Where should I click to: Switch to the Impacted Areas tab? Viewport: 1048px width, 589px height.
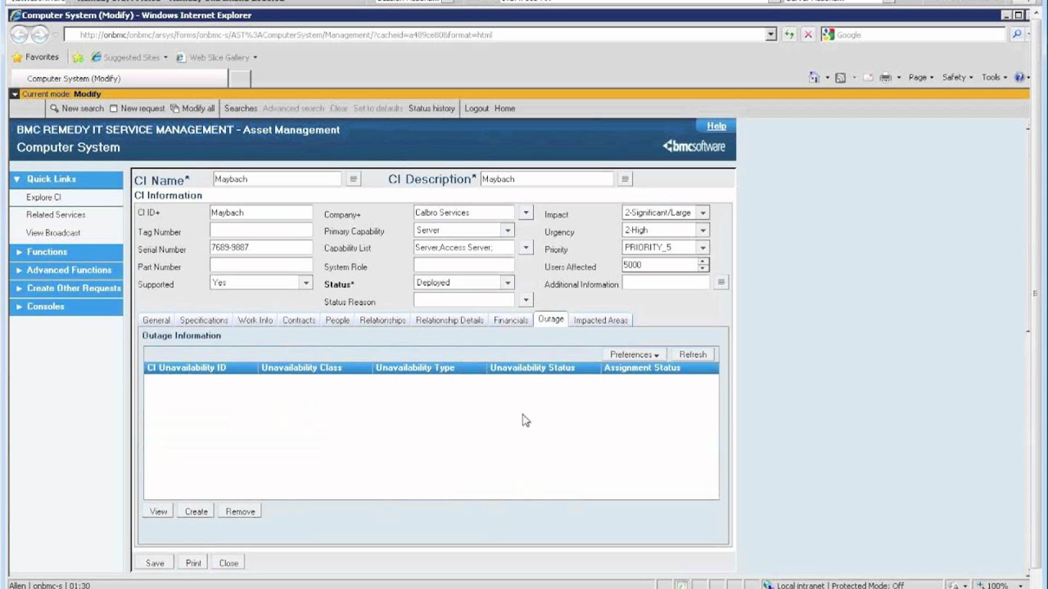coord(600,320)
